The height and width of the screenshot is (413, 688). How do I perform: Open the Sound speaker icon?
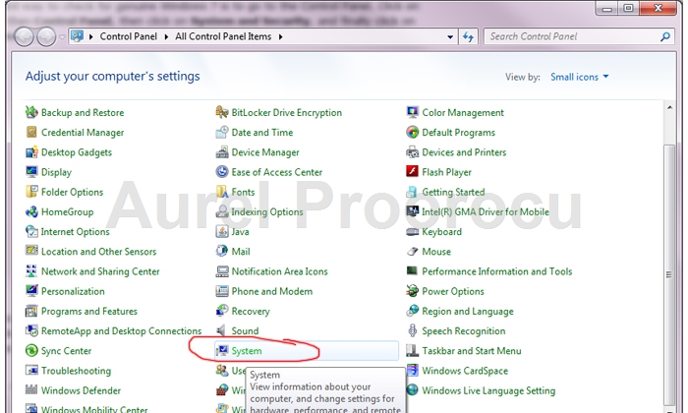click(222, 330)
